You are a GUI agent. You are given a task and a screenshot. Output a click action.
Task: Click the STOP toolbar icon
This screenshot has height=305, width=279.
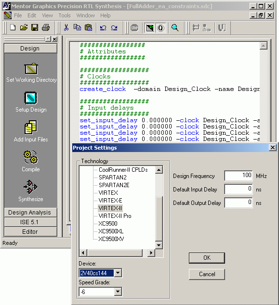(x=134, y=28)
